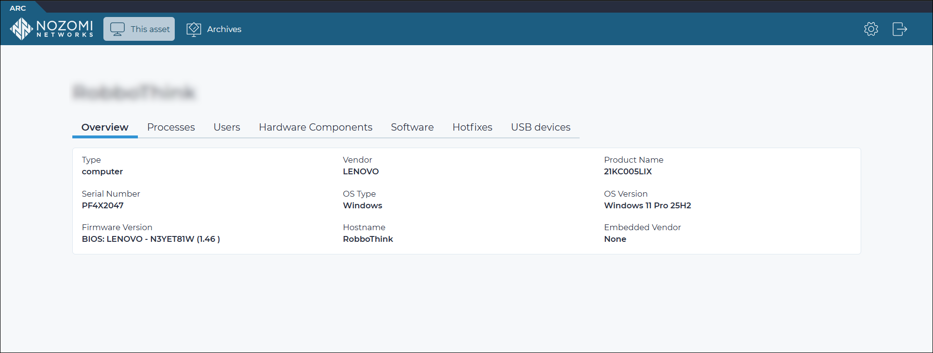Select the Serial Number 'PF4X2047'

point(102,205)
